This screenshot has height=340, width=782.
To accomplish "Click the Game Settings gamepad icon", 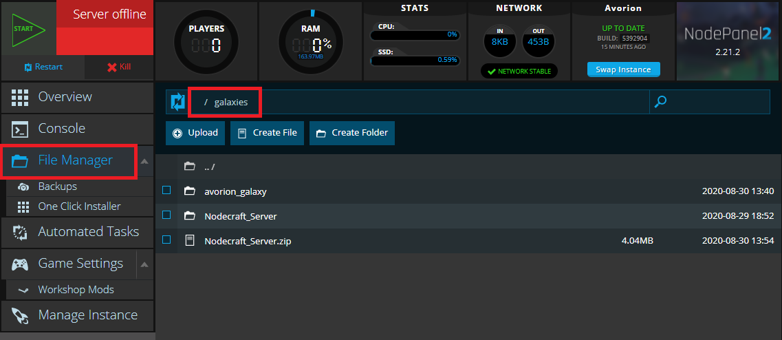I will pyautogui.click(x=20, y=264).
